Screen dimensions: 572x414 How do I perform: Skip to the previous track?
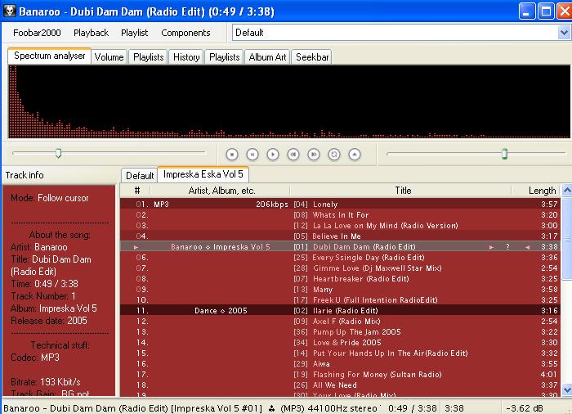click(293, 155)
